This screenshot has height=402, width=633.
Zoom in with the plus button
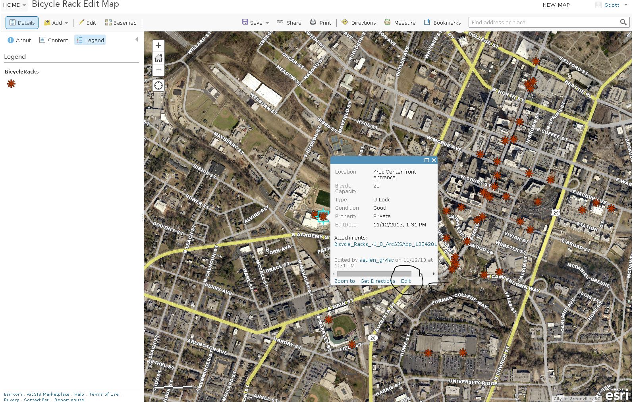158,45
